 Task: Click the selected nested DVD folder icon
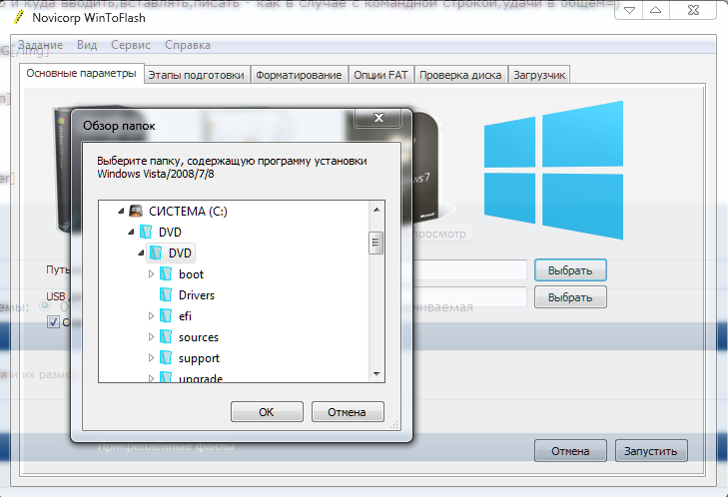click(156, 252)
